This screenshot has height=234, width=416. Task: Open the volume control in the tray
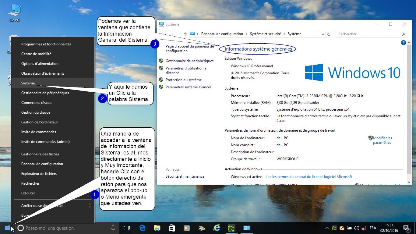tap(357, 228)
